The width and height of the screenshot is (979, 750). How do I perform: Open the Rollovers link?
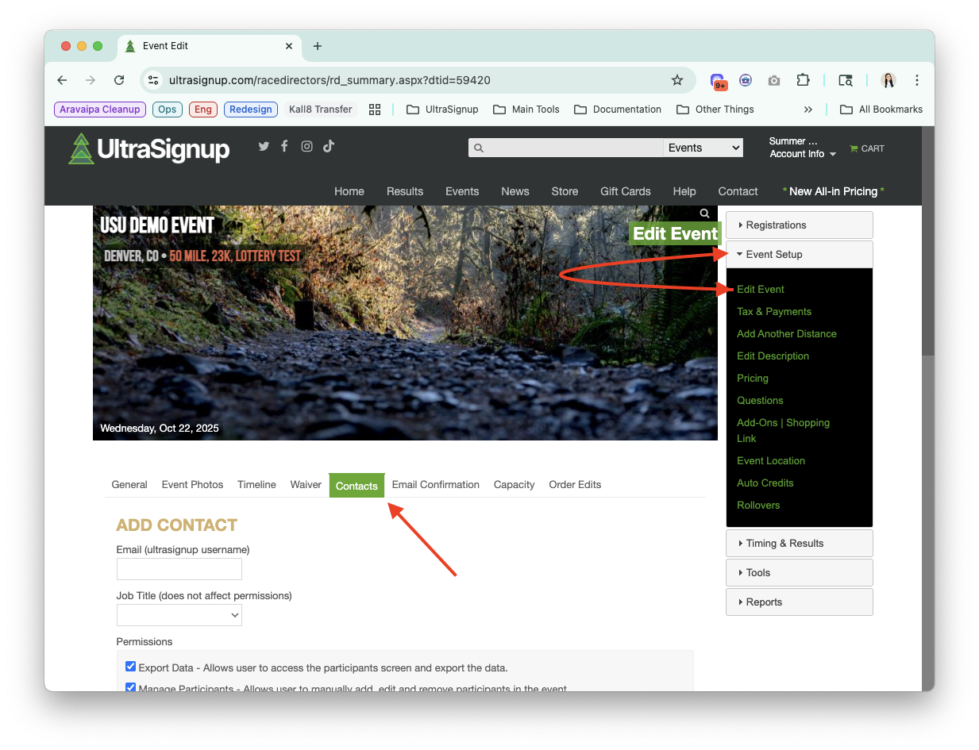click(758, 506)
